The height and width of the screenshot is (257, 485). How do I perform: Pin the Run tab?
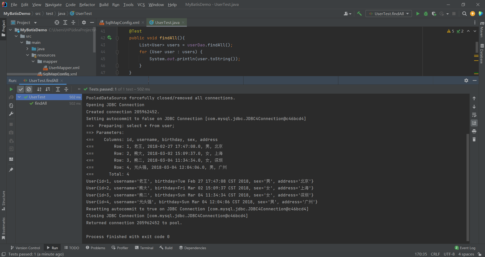[x=11, y=170]
